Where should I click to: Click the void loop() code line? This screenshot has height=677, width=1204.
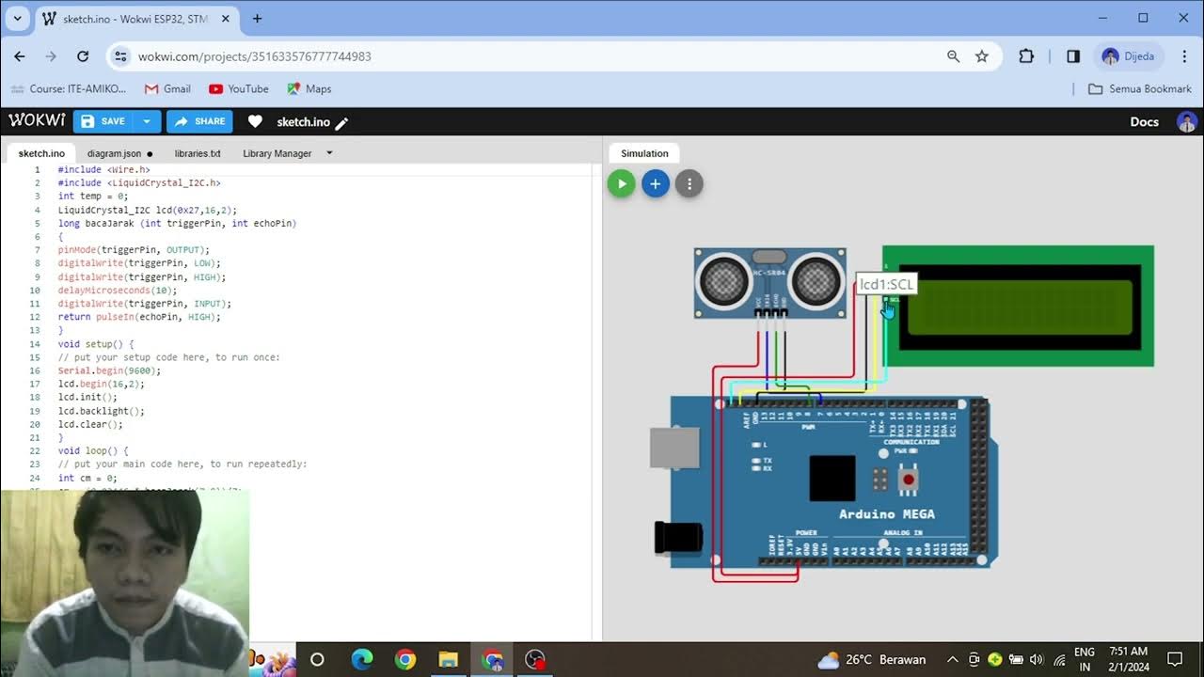coord(93,450)
